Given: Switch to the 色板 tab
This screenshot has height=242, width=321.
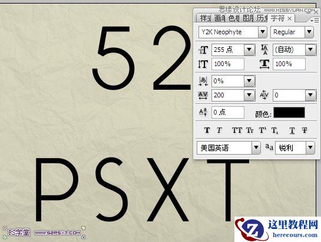Looking at the screenshot, I should [x=234, y=18].
